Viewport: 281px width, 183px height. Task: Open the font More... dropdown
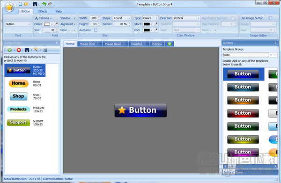74,30
